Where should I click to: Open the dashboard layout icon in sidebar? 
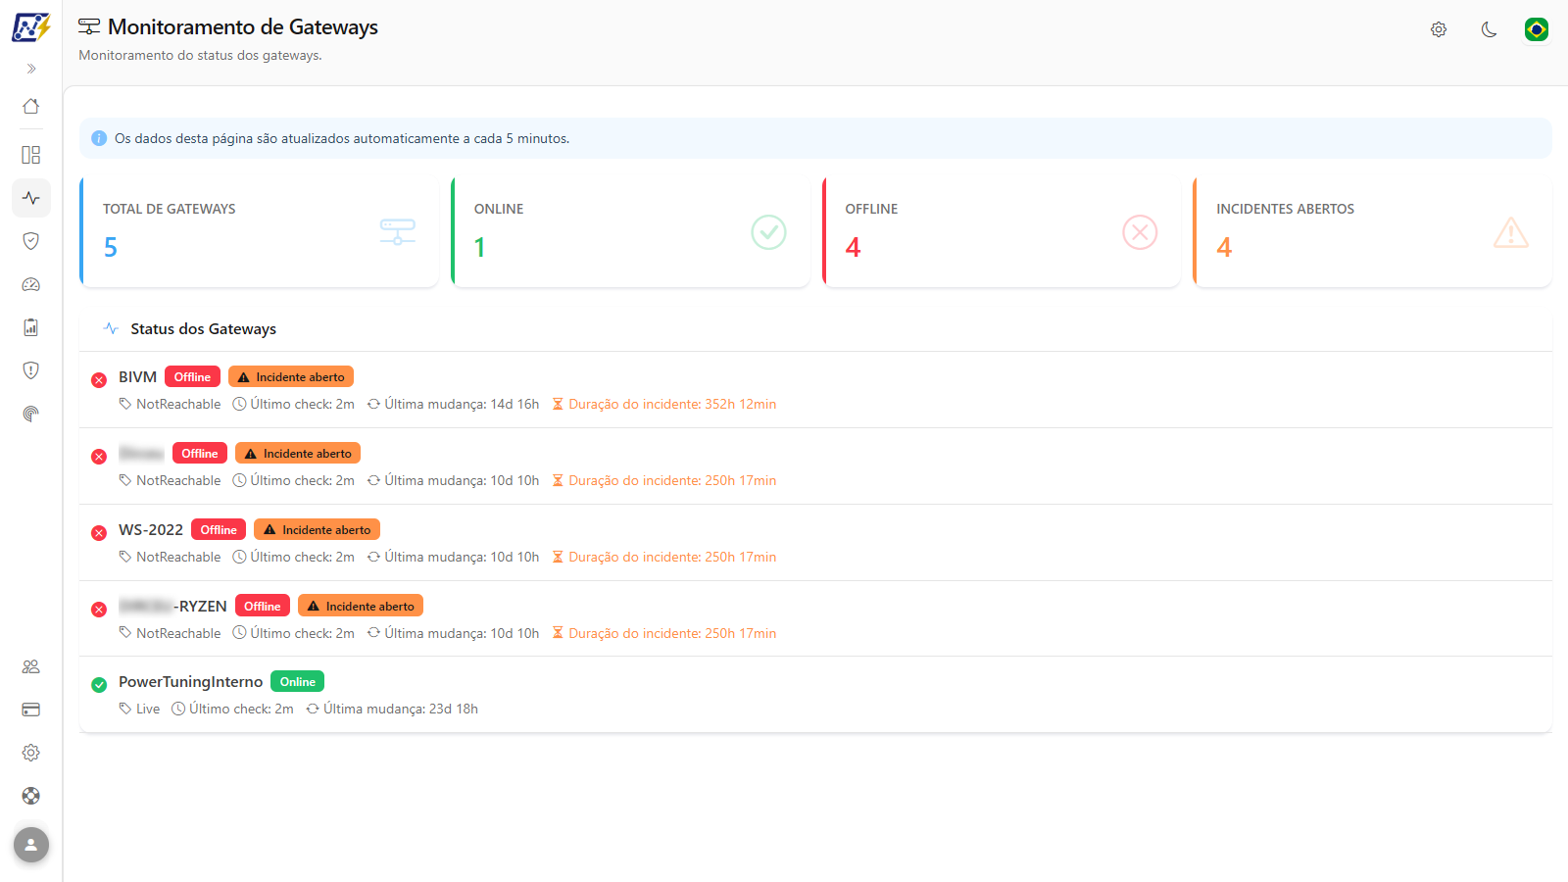point(31,155)
